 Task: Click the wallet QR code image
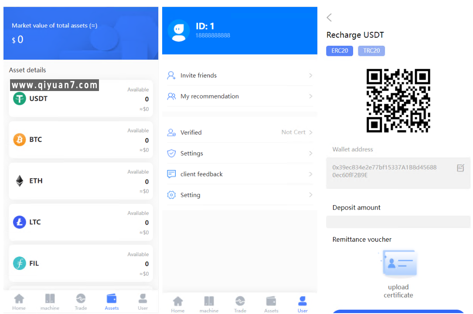[398, 101]
